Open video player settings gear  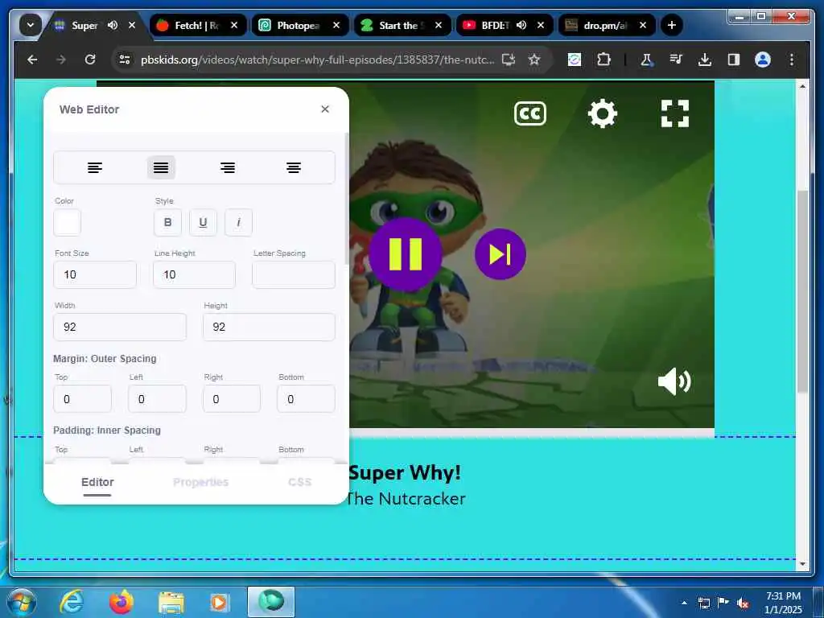pos(602,113)
